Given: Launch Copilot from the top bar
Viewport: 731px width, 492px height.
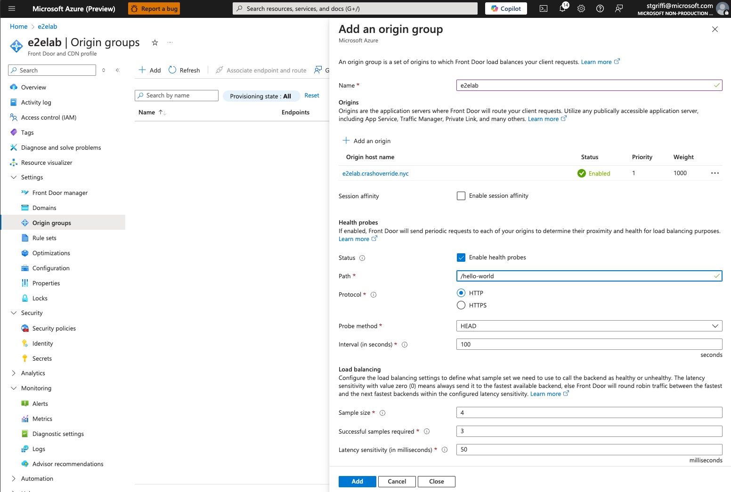Looking at the screenshot, I should tap(505, 8).
